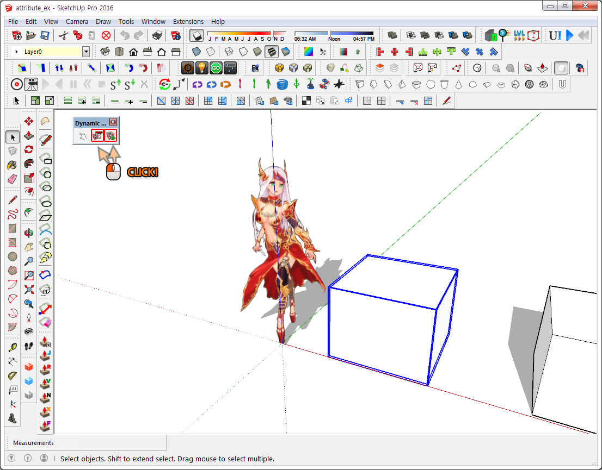Activate the Orbit tool

point(29,233)
